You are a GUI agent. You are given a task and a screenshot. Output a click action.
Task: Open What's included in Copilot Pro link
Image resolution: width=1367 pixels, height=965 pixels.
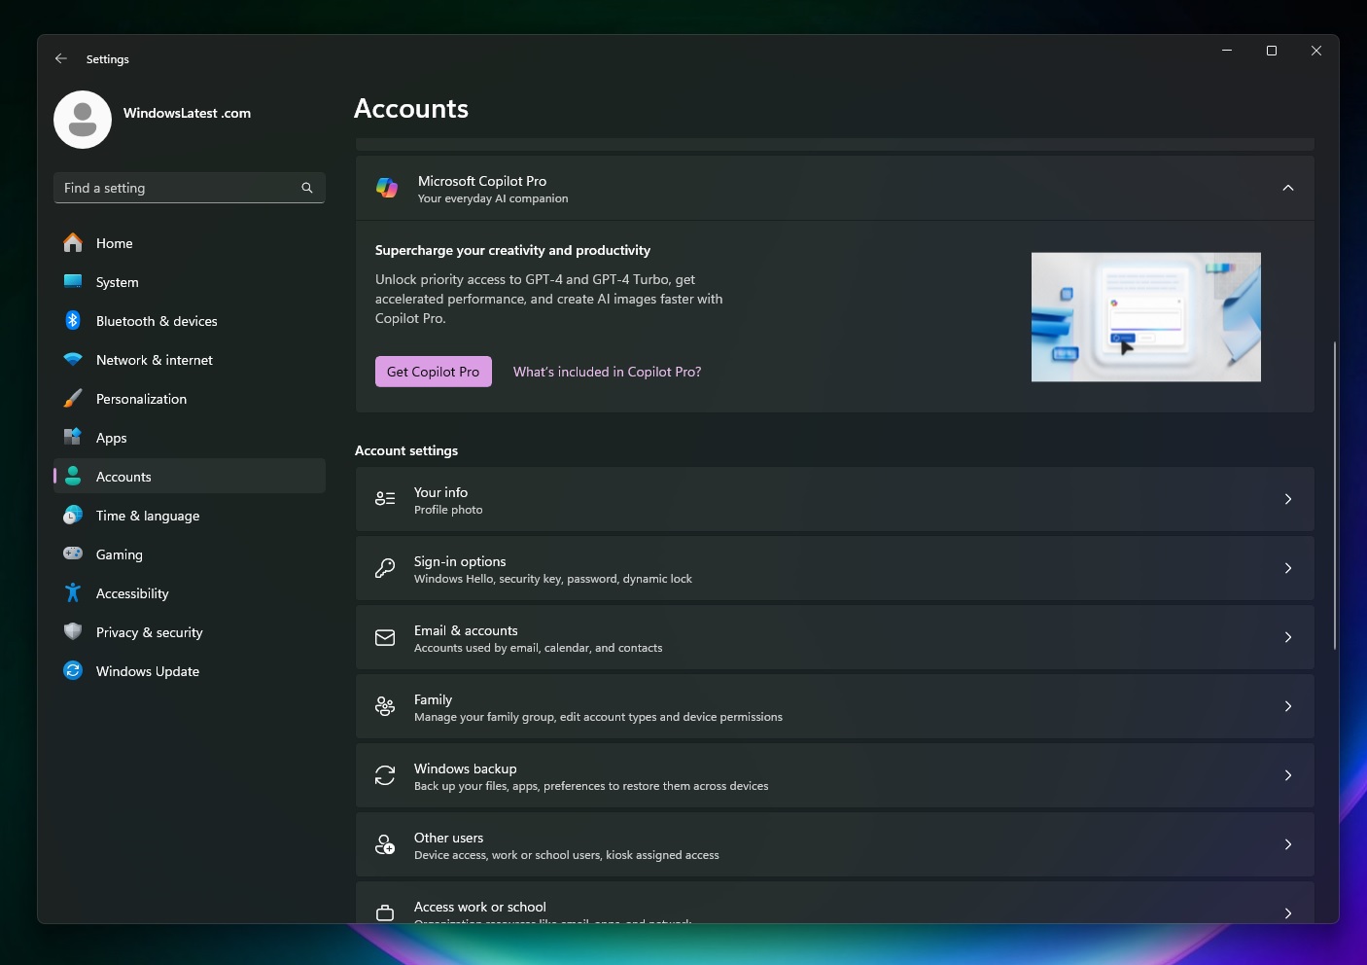(x=607, y=372)
